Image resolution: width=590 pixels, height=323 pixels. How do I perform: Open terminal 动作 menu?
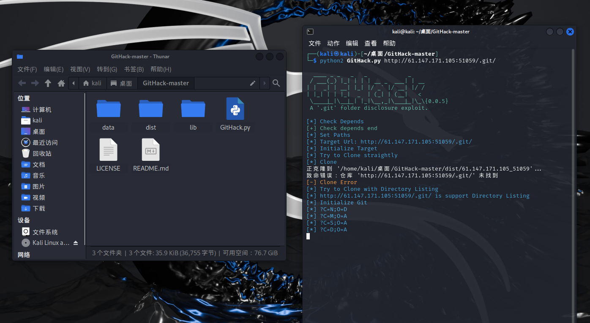(x=333, y=43)
